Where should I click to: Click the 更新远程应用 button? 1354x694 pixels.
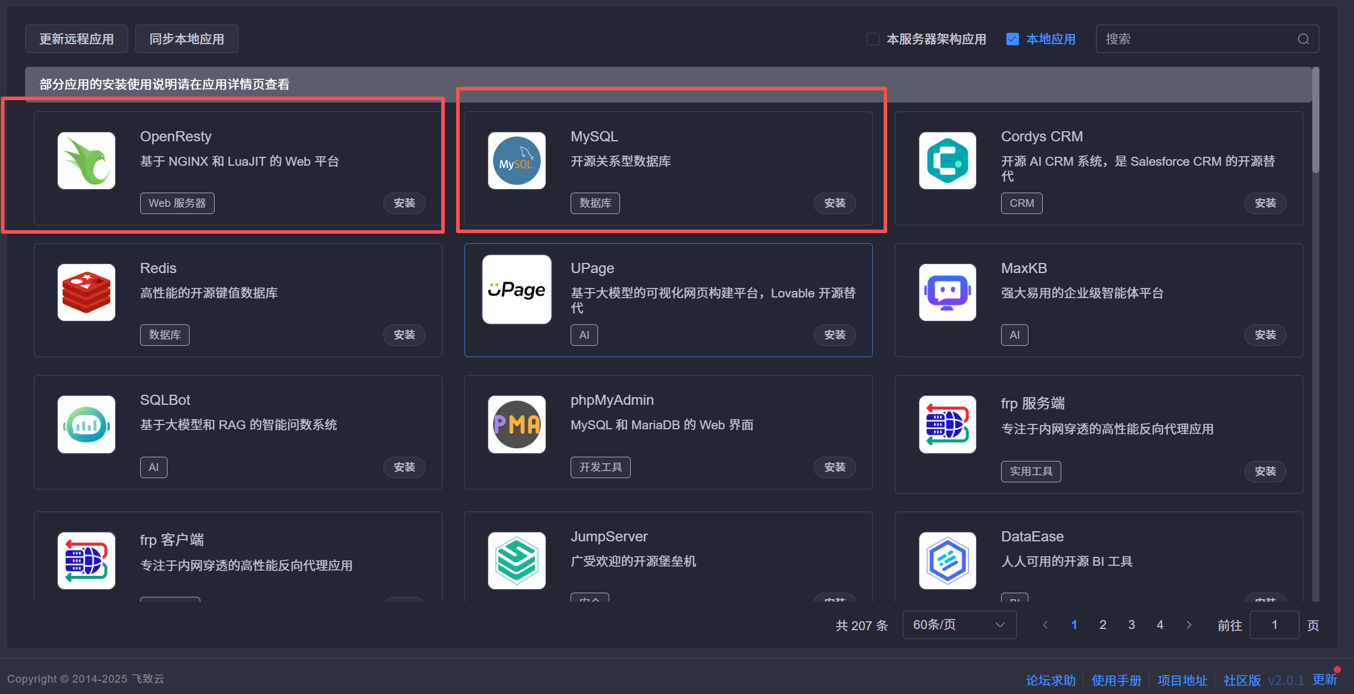point(76,38)
